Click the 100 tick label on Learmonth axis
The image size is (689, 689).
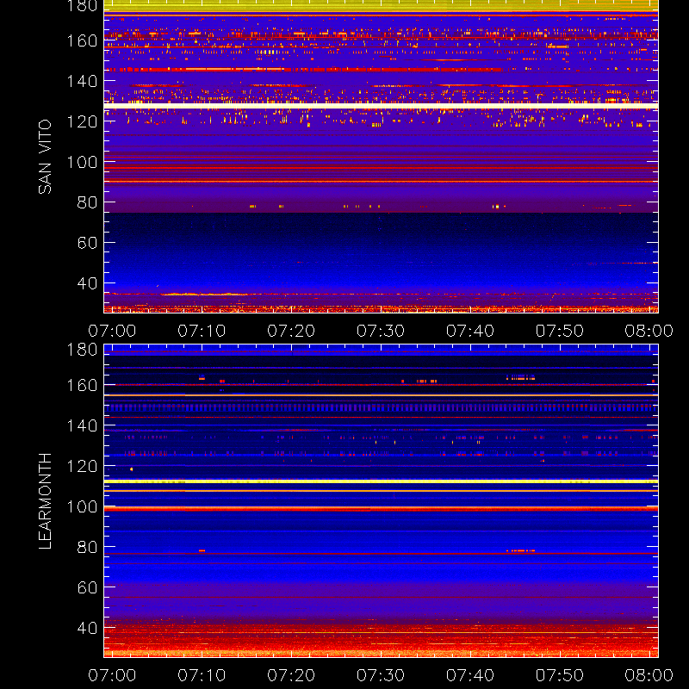[82, 506]
